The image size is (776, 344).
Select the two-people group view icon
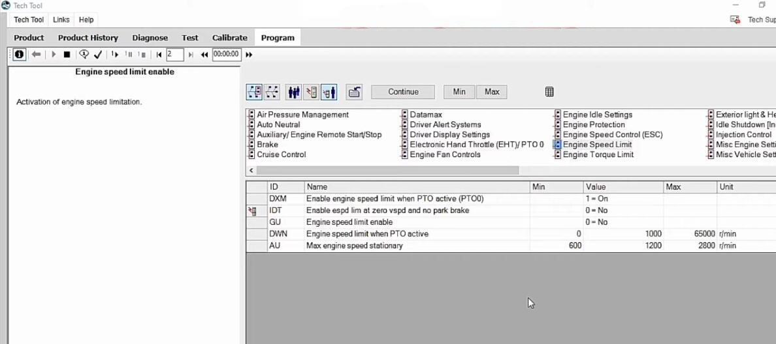[x=294, y=92]
